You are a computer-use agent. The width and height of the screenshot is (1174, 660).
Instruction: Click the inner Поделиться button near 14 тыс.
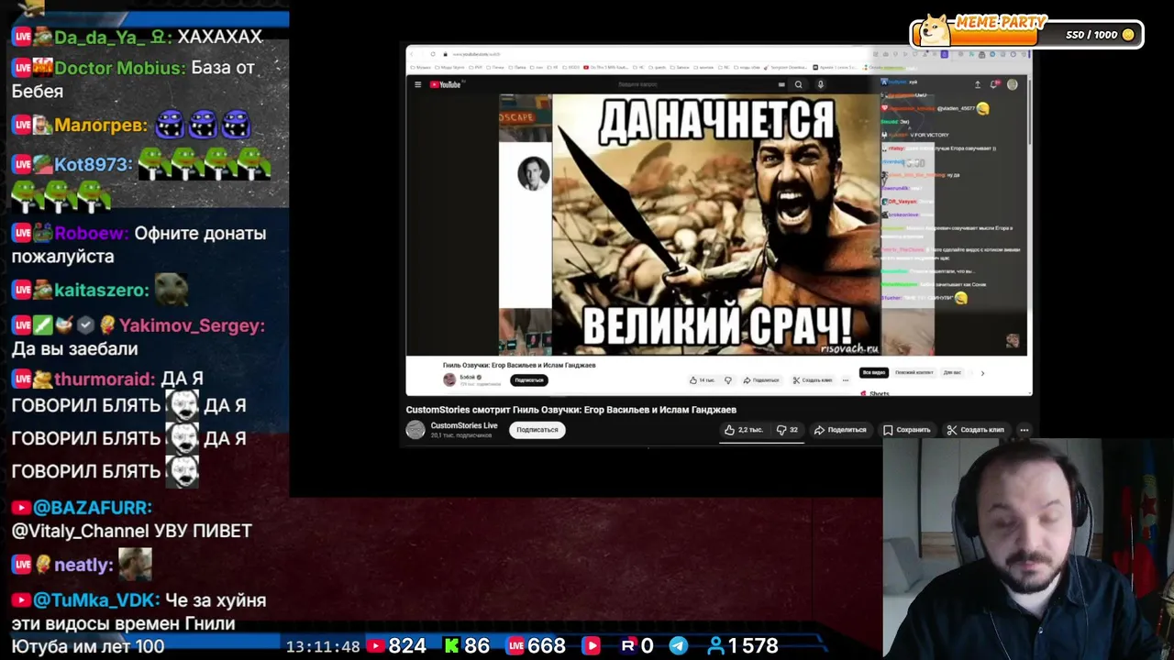pyautogui.click(x=761, y=380)
